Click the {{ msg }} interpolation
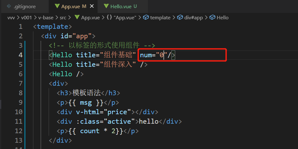Image resolution: width=298 pixels, height=149 pixels. pos(86,102)
